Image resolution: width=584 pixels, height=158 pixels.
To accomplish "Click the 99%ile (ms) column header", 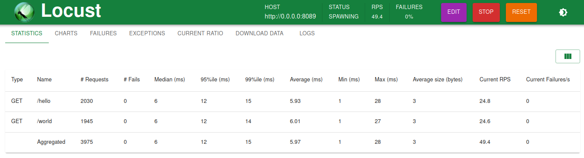I will (x=260, y=80).
